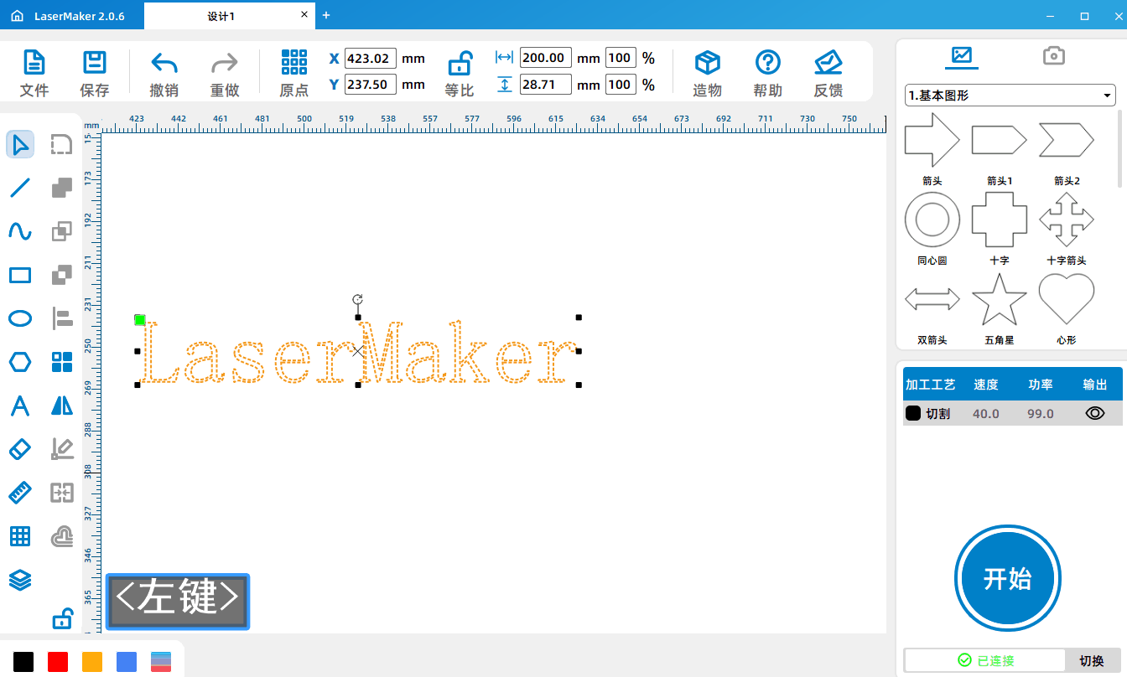The image size is (1127, 677).
Task: Click the 保存 (Save) icon
Action: 94,63
